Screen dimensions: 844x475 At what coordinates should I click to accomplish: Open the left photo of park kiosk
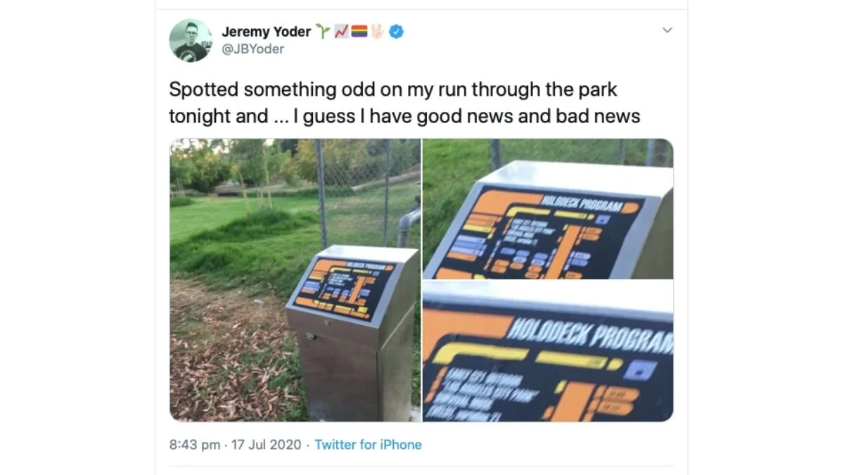[295, 280]
